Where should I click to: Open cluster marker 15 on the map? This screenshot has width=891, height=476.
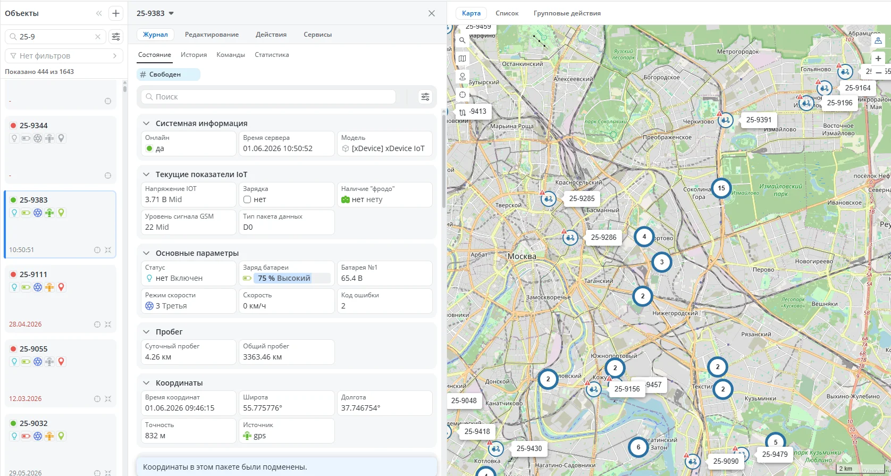[721, 188]
